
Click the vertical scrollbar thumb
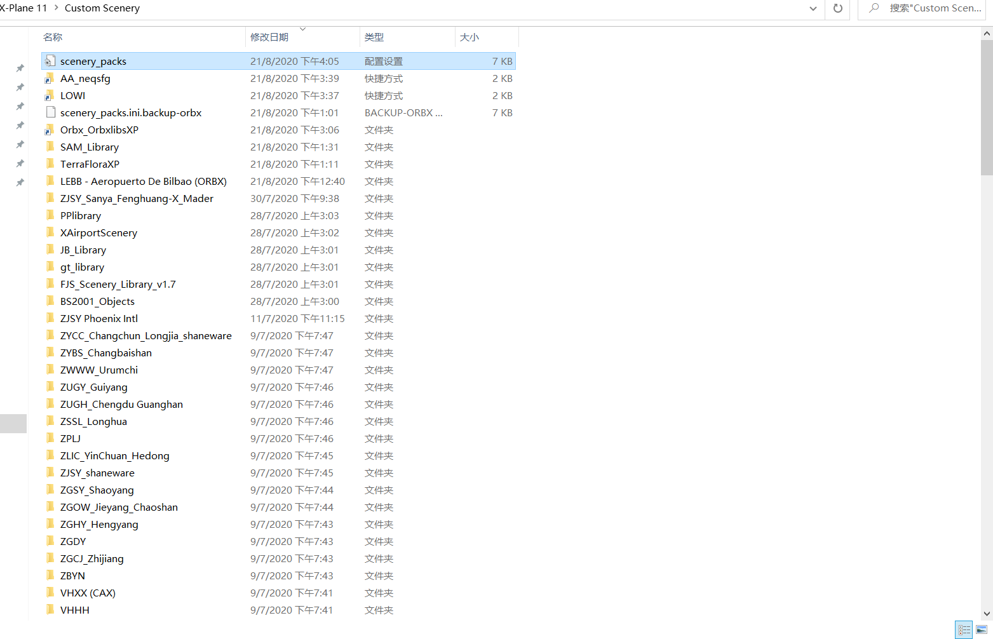pyautogui.click(x=987, y=107)
